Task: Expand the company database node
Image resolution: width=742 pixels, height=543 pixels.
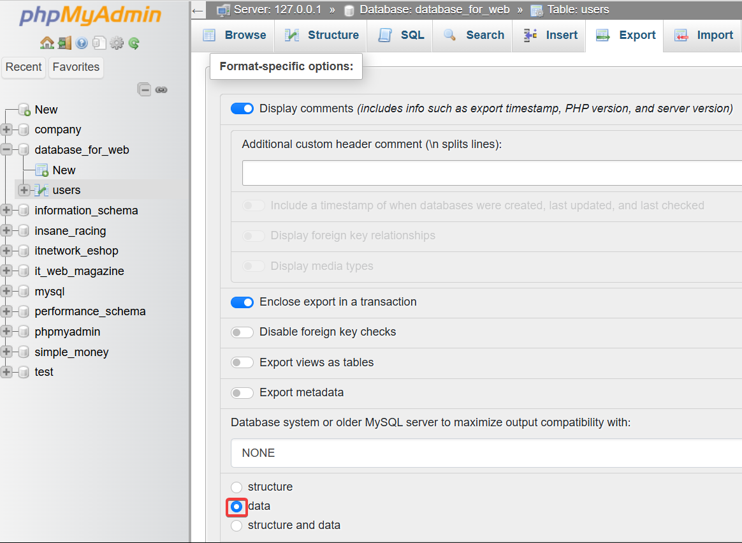Action: [7, 130]
